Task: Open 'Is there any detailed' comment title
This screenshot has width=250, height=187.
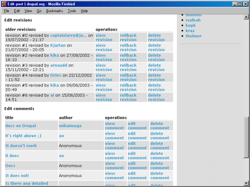Action: pyautogui.click(x=27, y=183)
